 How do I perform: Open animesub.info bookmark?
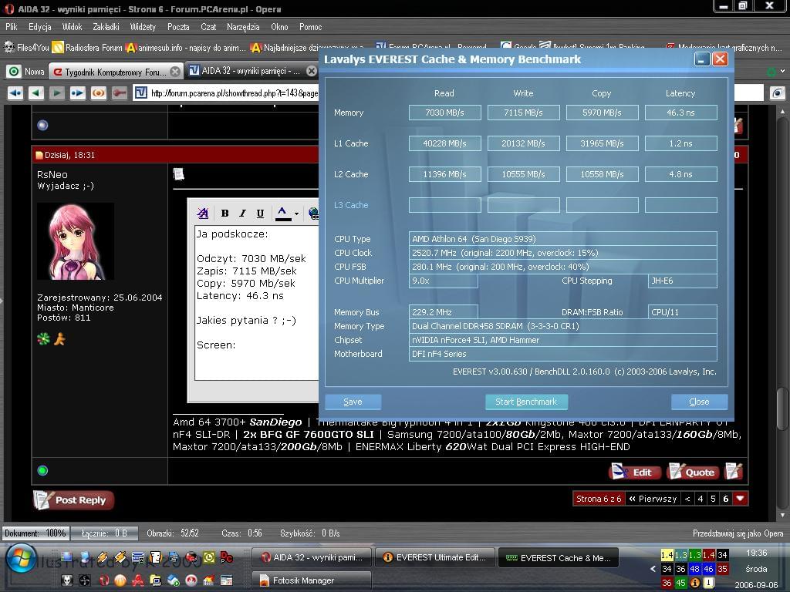pyautogui.click(x=186, y=47)
